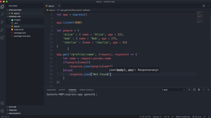Split the terminal panel
The width and height of the screenshot is (211, 118).
194,90
